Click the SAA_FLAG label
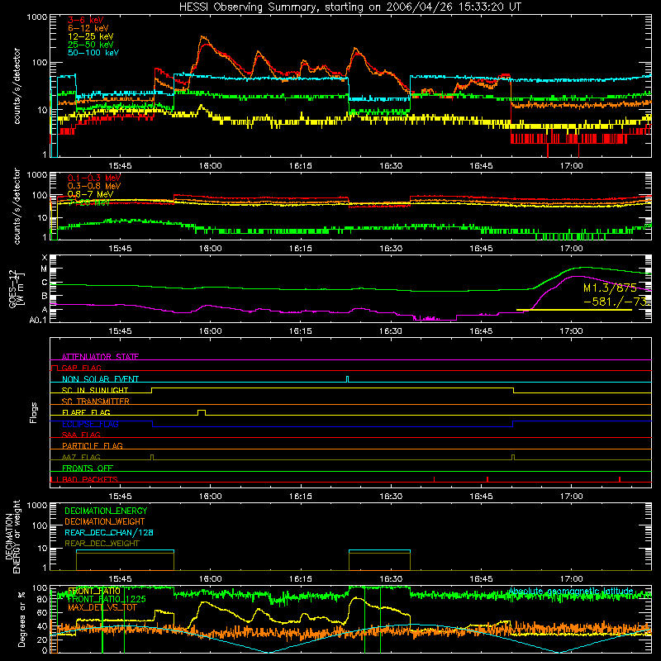This screenshot has width=661, height=661. [81, 435]
